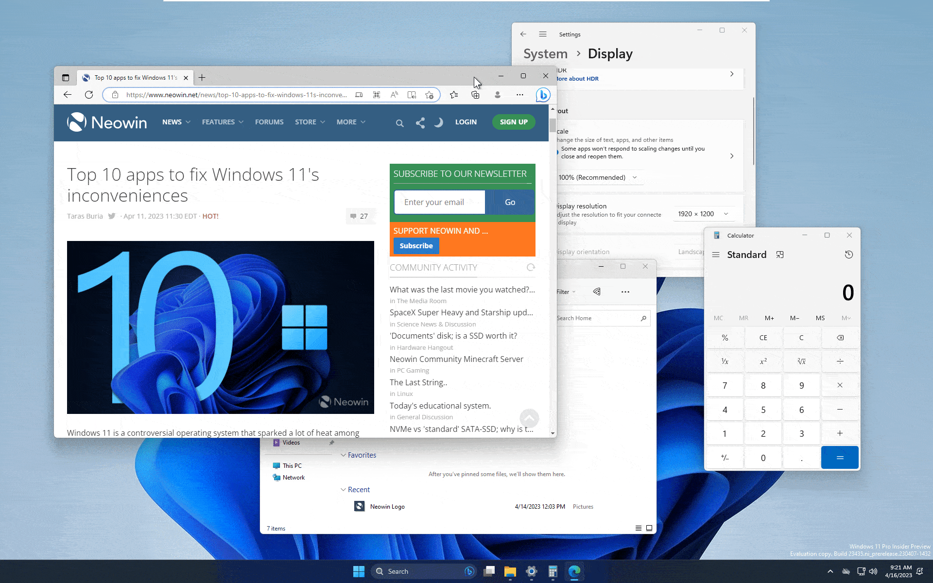The height and width of the screenshot is (583, 933).
Task: Toggle the Standard calculator mode menu
Action: coord(715,255)
